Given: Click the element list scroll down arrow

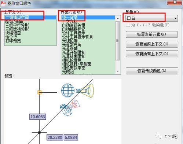Looking at the screenshot, I should click(118, 71).
